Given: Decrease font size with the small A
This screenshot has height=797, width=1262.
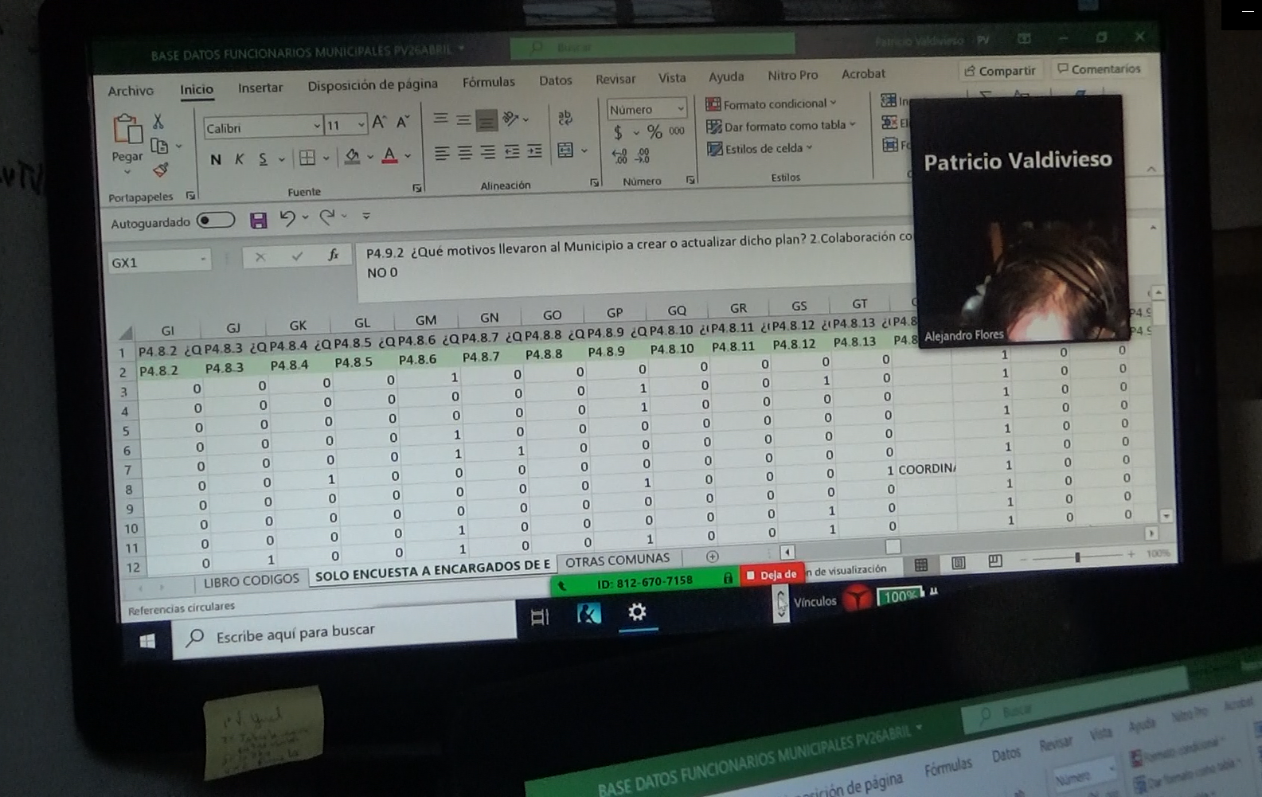Looking at the screenshot, I should coord(402,122).
